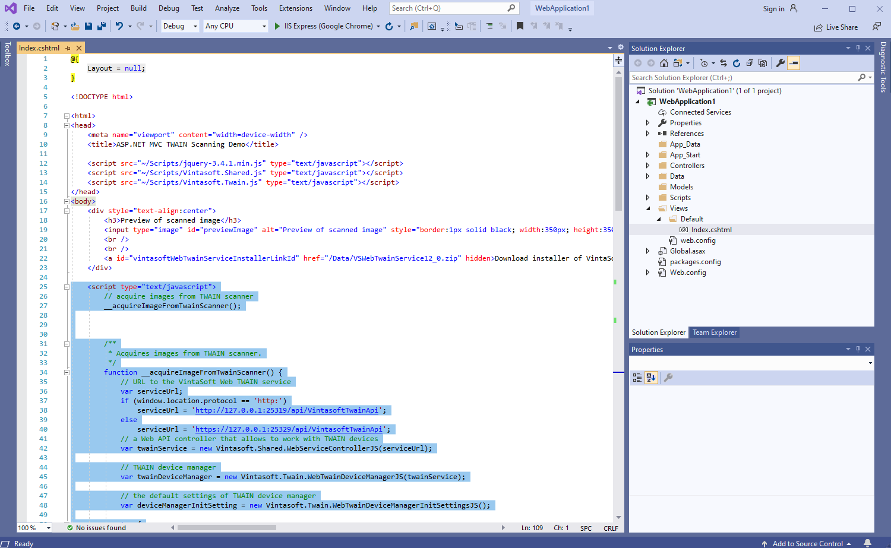Click the Sign in link
Image resolution: width=891 pixels, height=548 pixels.
(773, 9)
